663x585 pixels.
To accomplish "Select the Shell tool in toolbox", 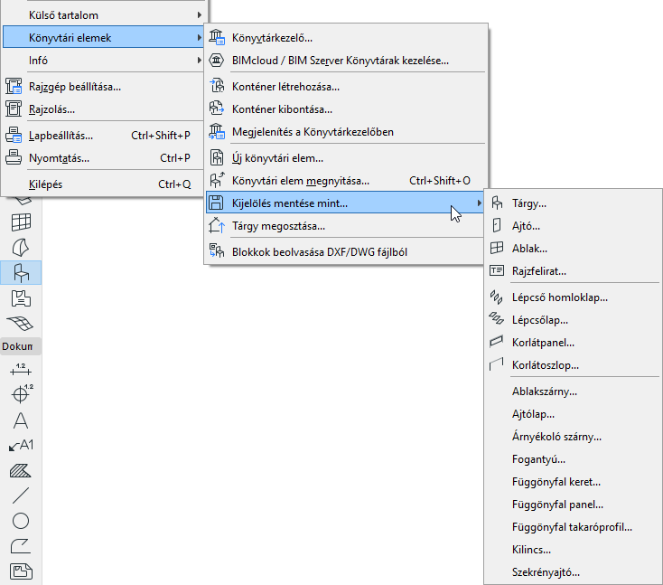I will (x=21, y=248).
